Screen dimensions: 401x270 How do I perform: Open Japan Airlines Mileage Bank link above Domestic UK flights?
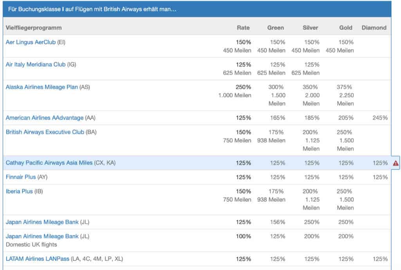pos(42,236)
